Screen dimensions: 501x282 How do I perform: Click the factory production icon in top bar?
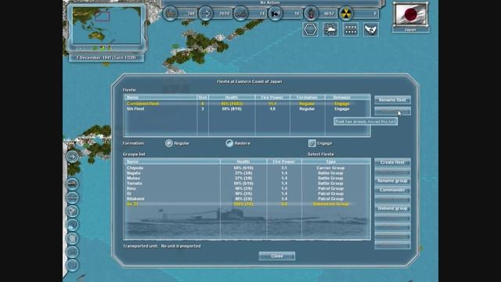pos(171,14)
